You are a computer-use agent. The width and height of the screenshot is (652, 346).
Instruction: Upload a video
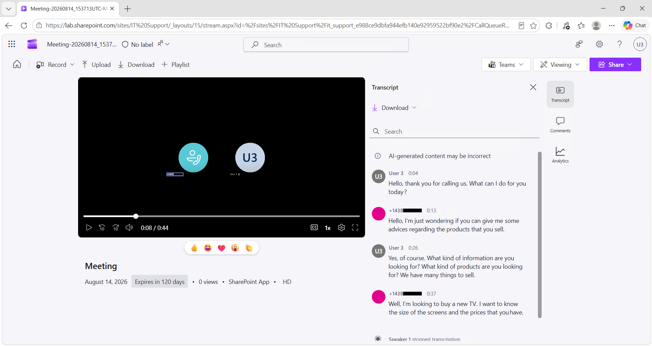click(96, 64)
